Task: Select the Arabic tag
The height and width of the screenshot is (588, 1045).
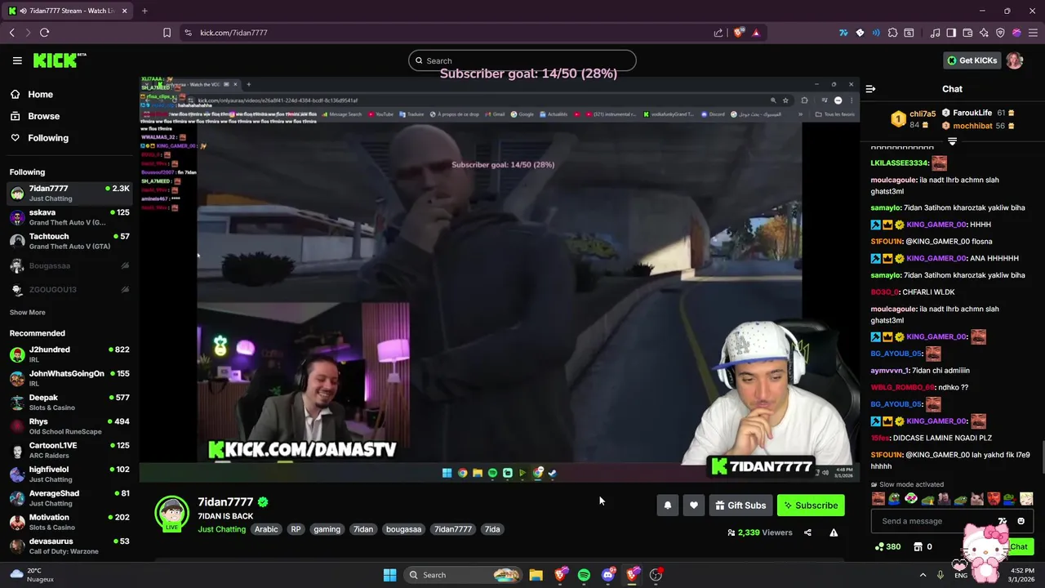Action: coord(266,529)
